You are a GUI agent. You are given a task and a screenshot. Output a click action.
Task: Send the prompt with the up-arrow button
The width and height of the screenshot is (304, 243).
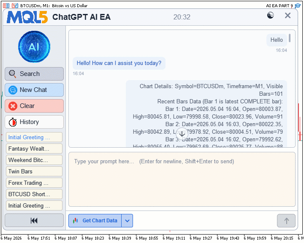coord(286,221)
